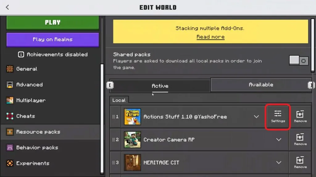Image resolution: width=316 pixels, height=177 pixels.
Task: Click the Stacking multiple Add-Ons text
Action: pyautogui.click(x=210, y=28)
